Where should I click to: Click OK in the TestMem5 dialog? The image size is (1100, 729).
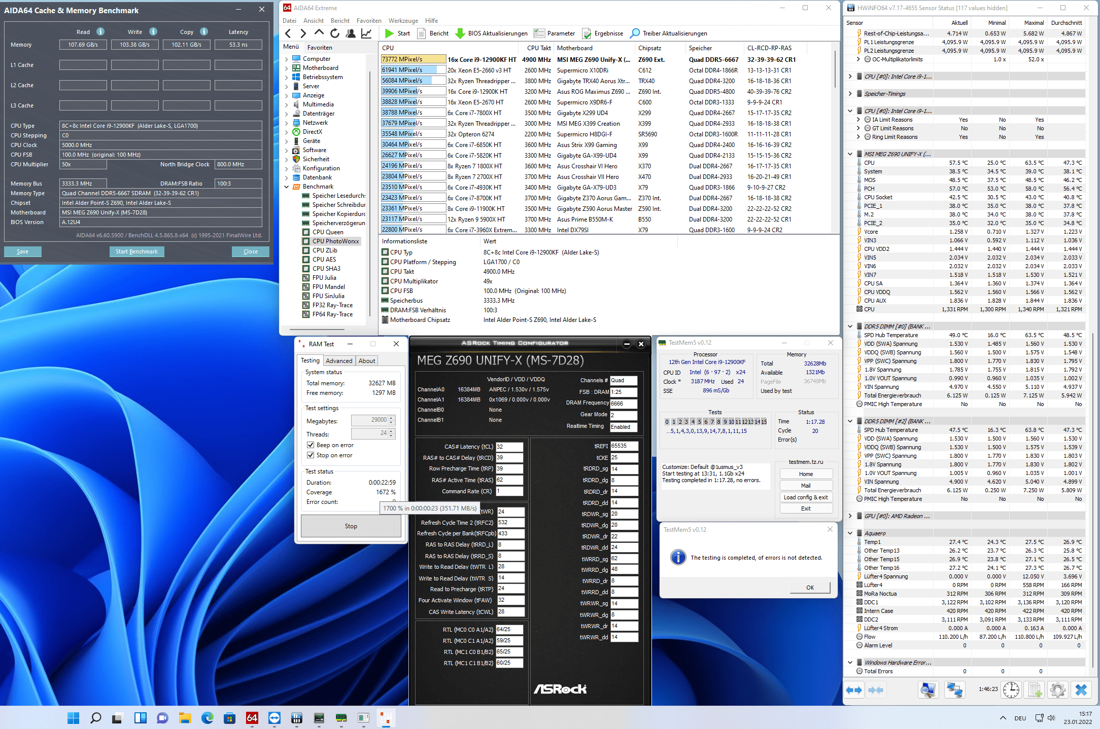pos(810,588)
